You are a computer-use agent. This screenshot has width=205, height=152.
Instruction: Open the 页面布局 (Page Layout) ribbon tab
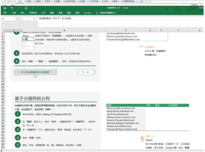[x=33, y=13]
